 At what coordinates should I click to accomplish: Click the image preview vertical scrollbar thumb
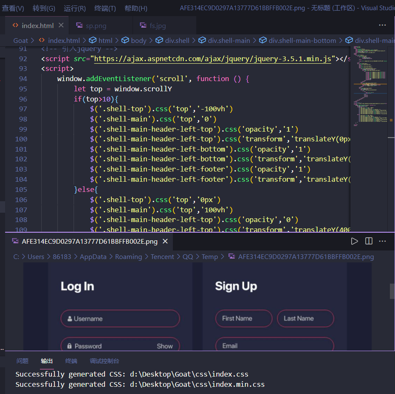tap(392, 291)
